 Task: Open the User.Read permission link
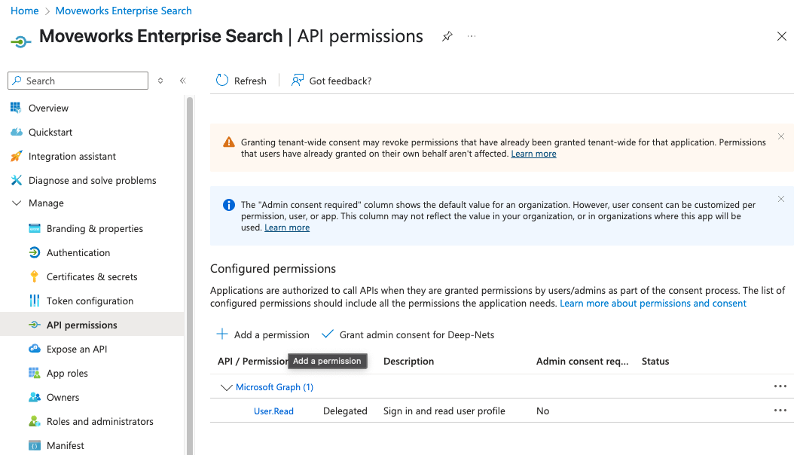pyautogui.click(x=273, y=411)
